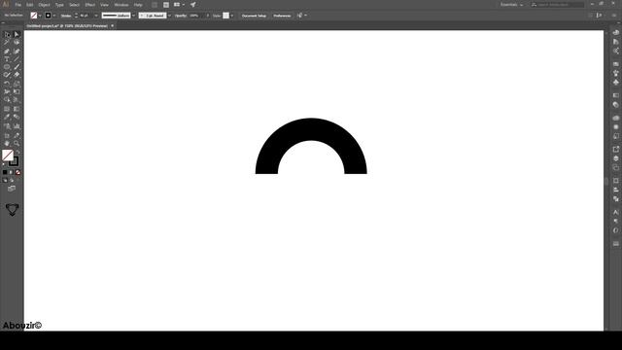Image resolution: width=622 pixels, height=350 pixels.
Task: Open the Symbols panel from dock
Action: [615, 82]
